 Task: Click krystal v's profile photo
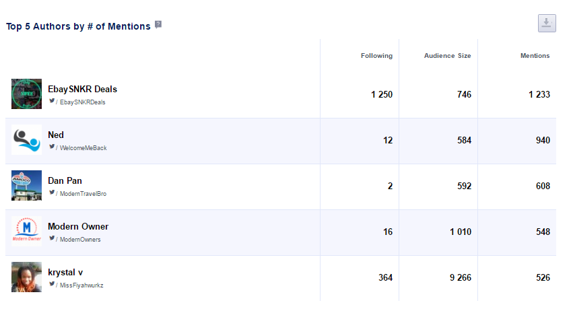pos(26,277)
